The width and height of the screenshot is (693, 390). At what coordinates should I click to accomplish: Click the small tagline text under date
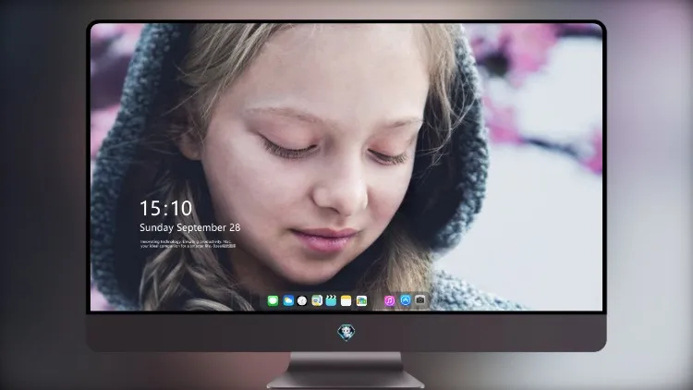click(x=188, y=244)
